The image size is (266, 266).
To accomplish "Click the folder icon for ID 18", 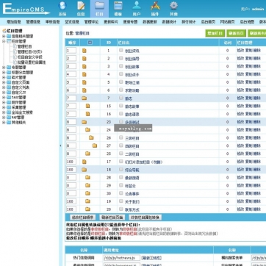I will pyautogui.click(x=85, y=170).
